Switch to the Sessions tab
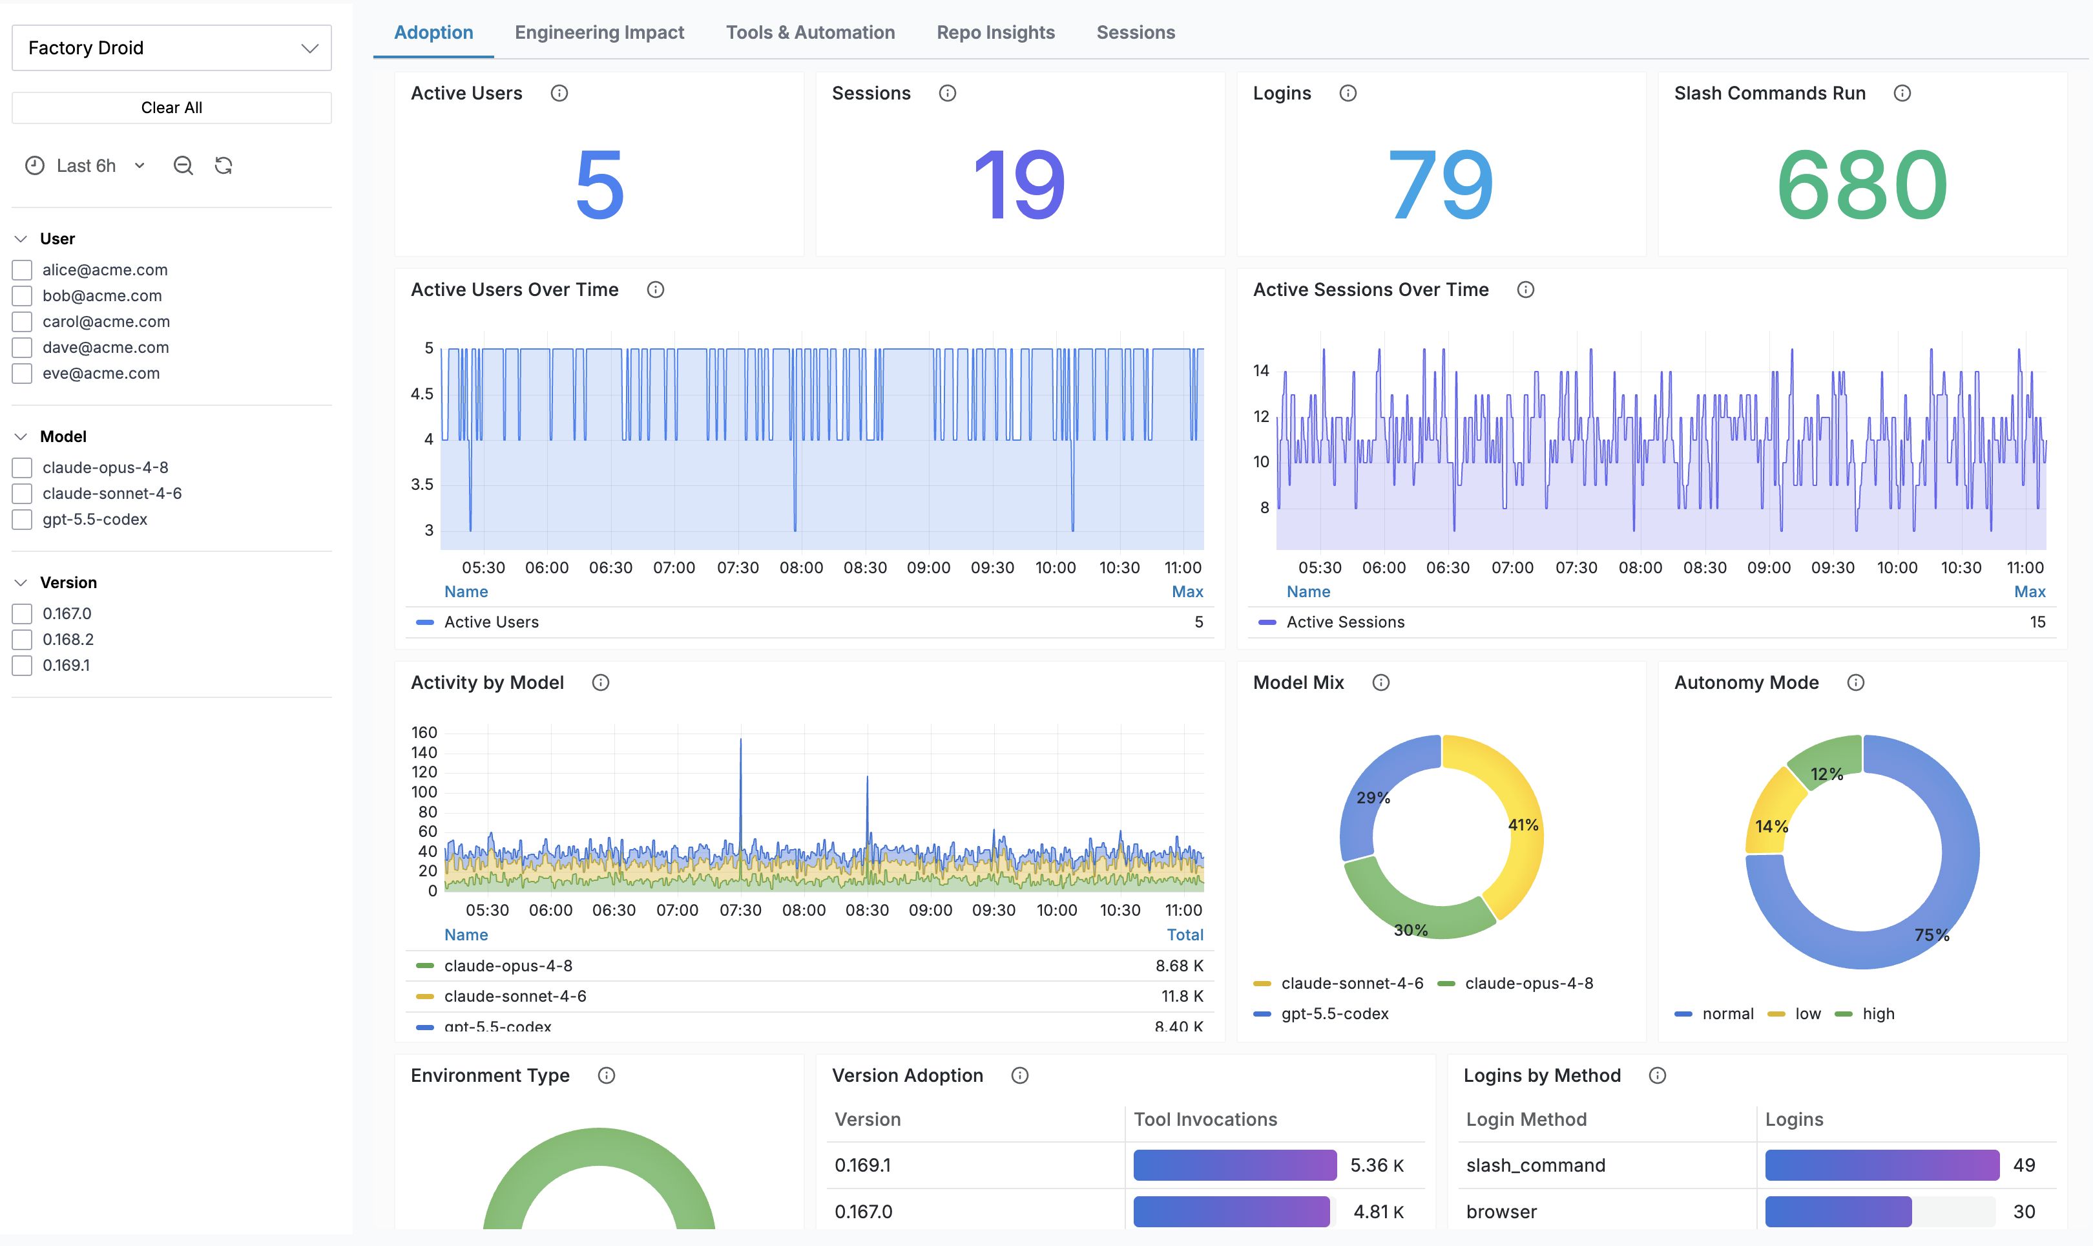The height and width of the screenshot is (1246, 2093). (1136, 33)
